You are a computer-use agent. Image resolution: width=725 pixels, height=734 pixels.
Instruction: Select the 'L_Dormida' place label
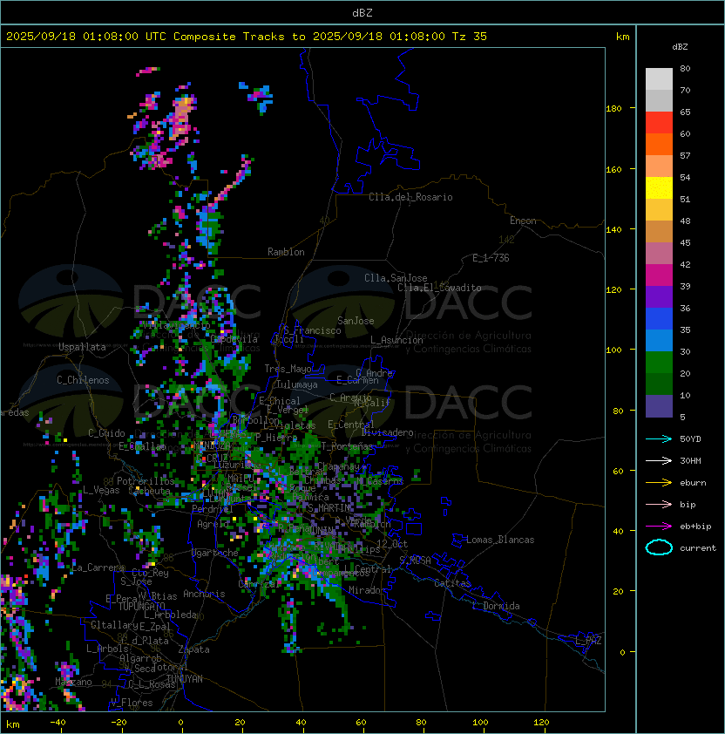click(496, 606)
